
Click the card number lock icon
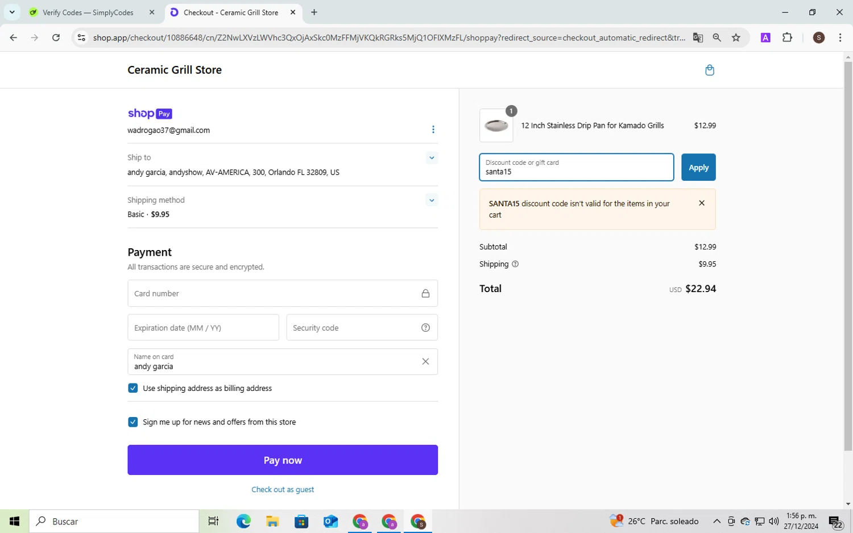[425, 294]
